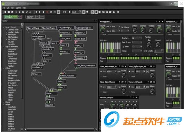Select Sine in TGen_RightFinger_LT
Image resolution: width=185 pixels, height=132 pixels.
[x=101, y=72]
